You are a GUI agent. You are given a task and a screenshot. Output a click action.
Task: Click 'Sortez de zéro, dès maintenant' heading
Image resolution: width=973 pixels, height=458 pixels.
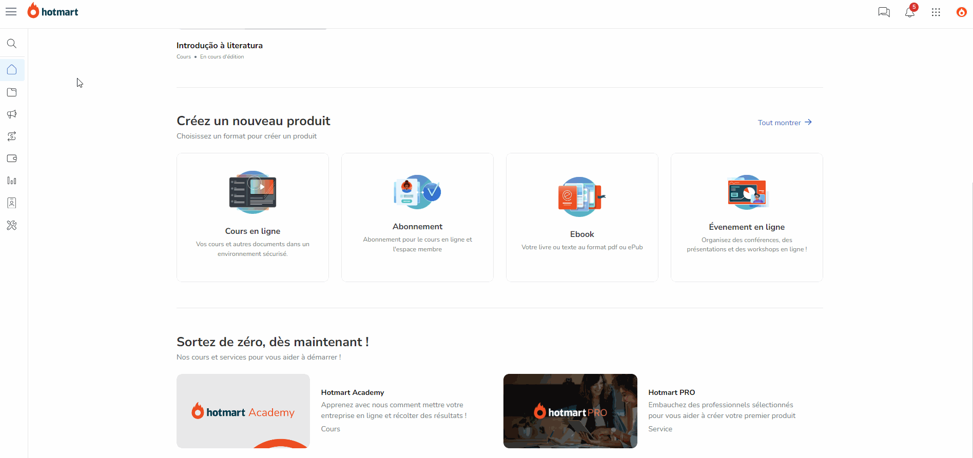273,342
